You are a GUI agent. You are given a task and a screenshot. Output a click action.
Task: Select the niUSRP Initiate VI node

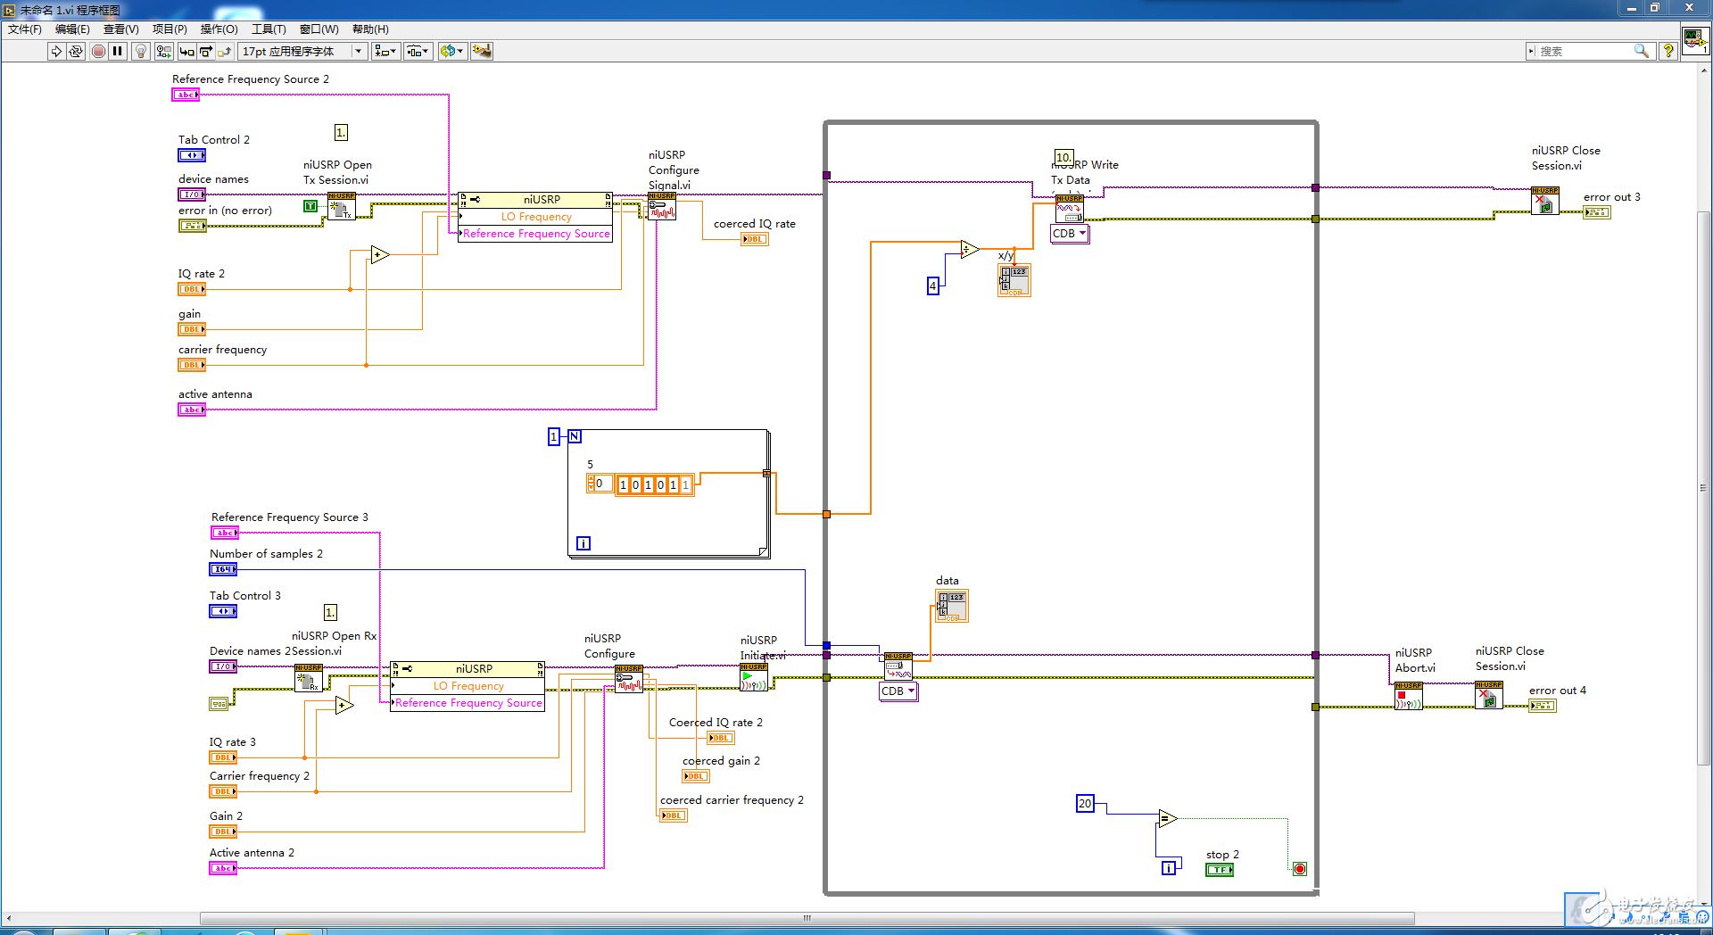coord(754,677)
